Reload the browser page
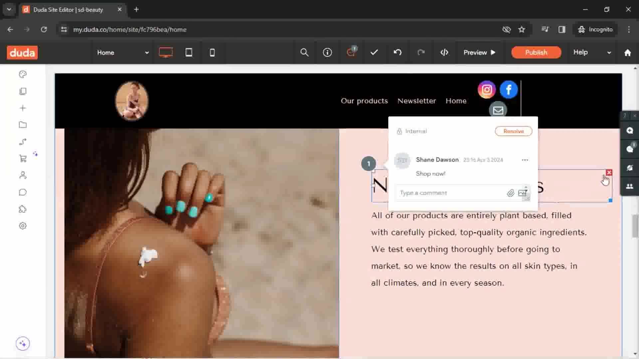 (44, 29)
